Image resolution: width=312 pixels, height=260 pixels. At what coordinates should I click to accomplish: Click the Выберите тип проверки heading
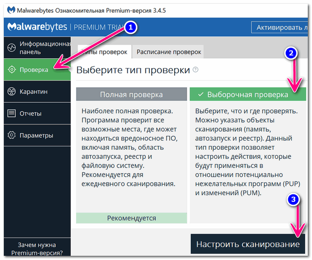[133, 70]
